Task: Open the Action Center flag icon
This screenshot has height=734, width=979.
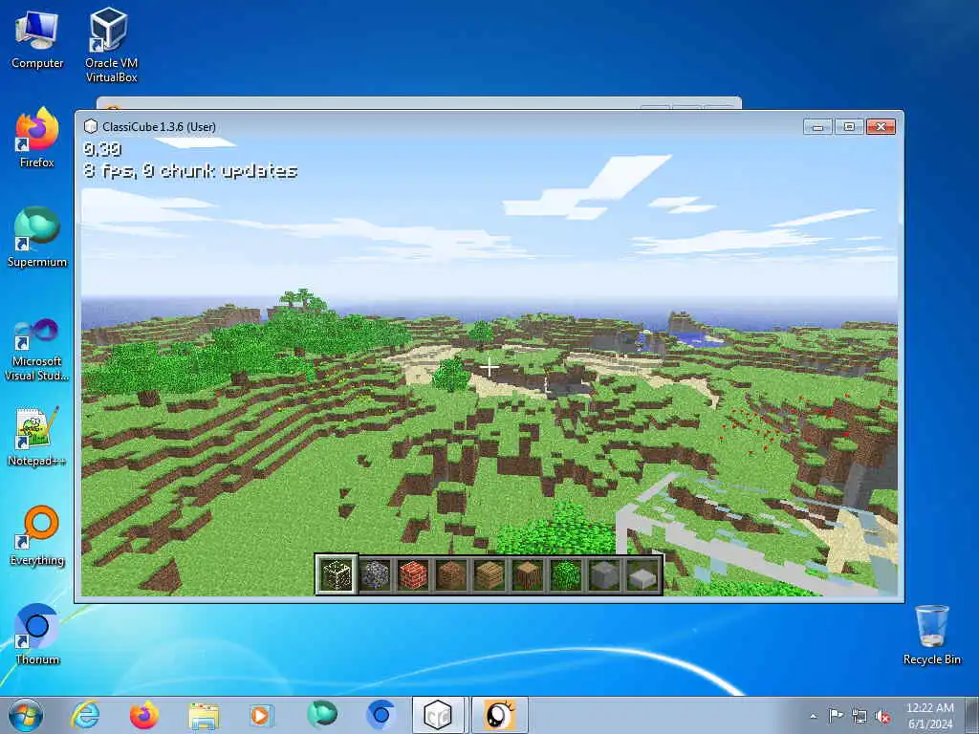Action: click(x=836, y=716)
